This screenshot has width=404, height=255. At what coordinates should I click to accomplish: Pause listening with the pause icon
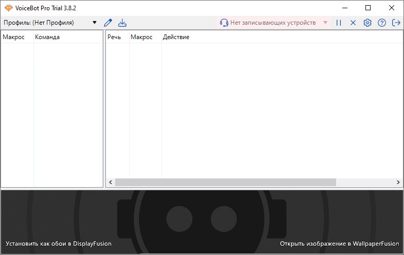click(339, 23)
